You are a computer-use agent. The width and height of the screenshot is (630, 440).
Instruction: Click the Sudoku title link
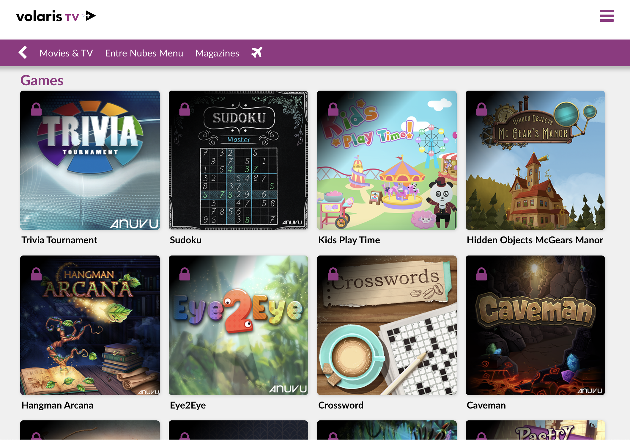(186, 240)
